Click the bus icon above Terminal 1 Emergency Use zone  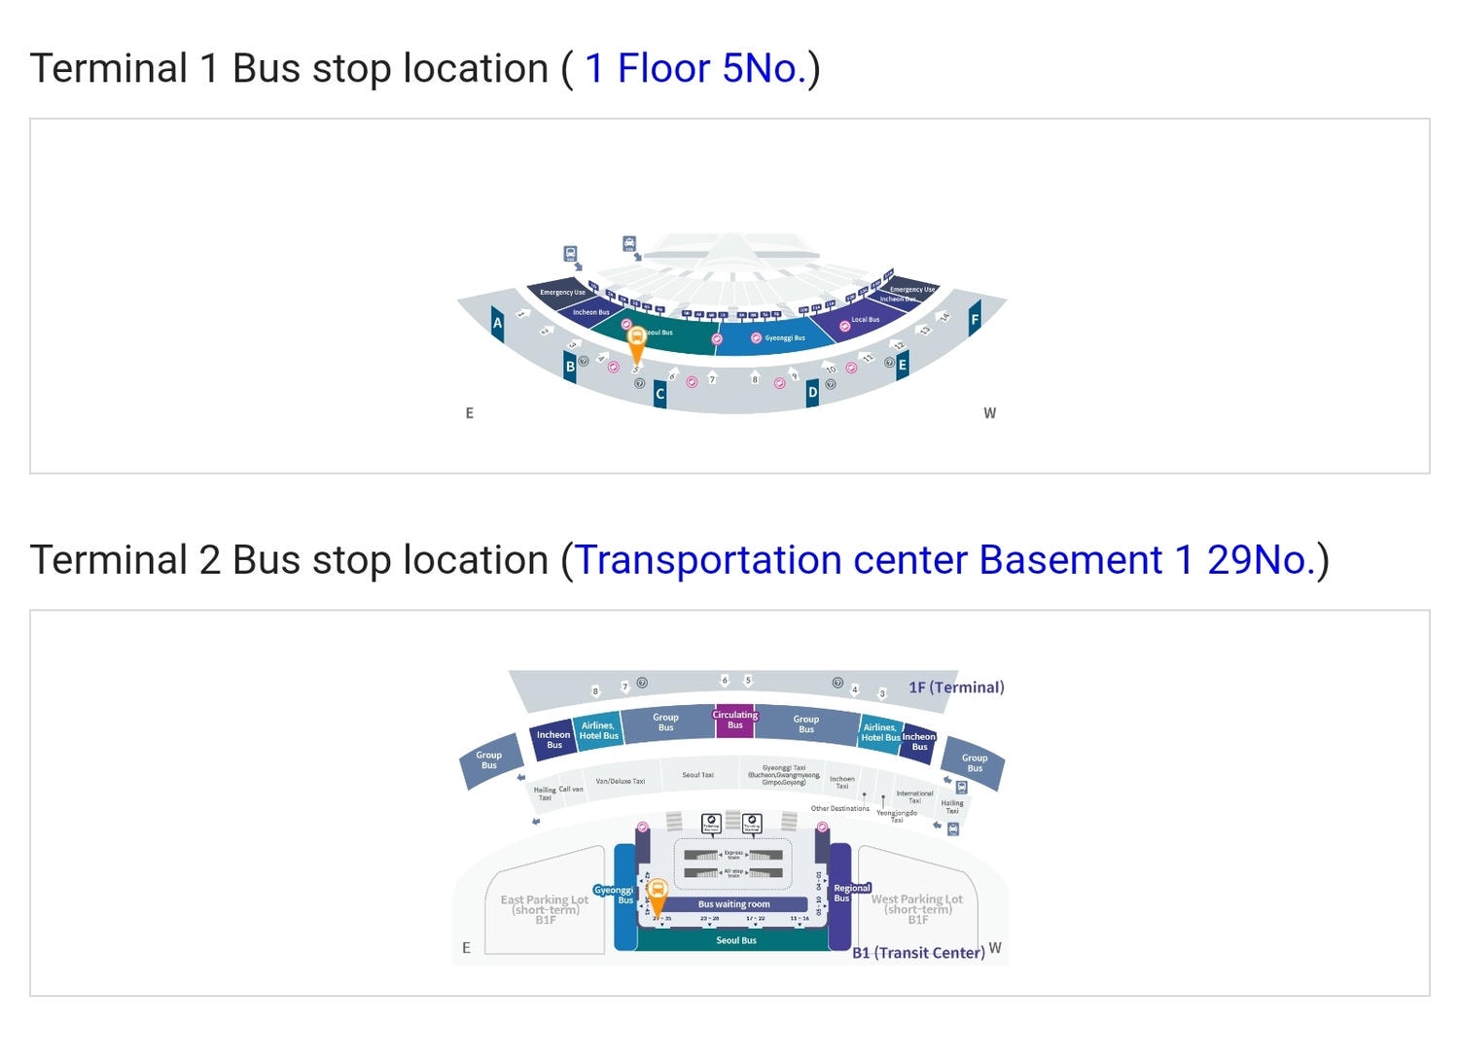(x=570, y=254)
